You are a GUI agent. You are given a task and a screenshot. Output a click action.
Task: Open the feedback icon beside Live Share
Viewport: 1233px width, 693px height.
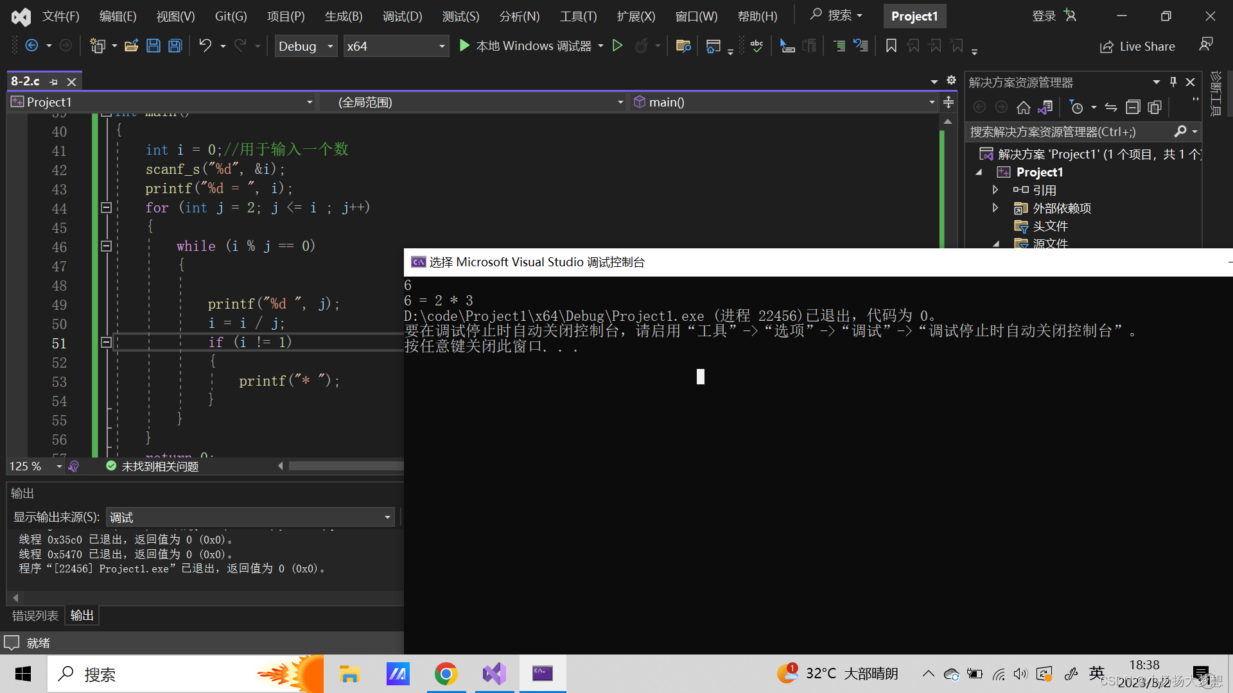point(1206,44)
